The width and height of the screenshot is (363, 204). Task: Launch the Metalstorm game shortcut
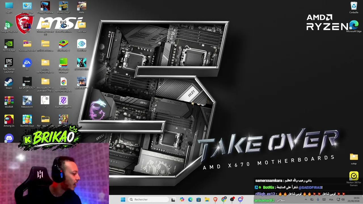pos(27,102)
